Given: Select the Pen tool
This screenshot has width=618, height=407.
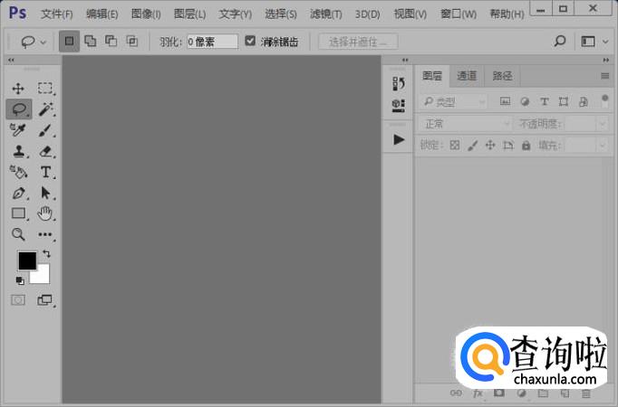Looking at the screenshot, I should pos(18,193).
